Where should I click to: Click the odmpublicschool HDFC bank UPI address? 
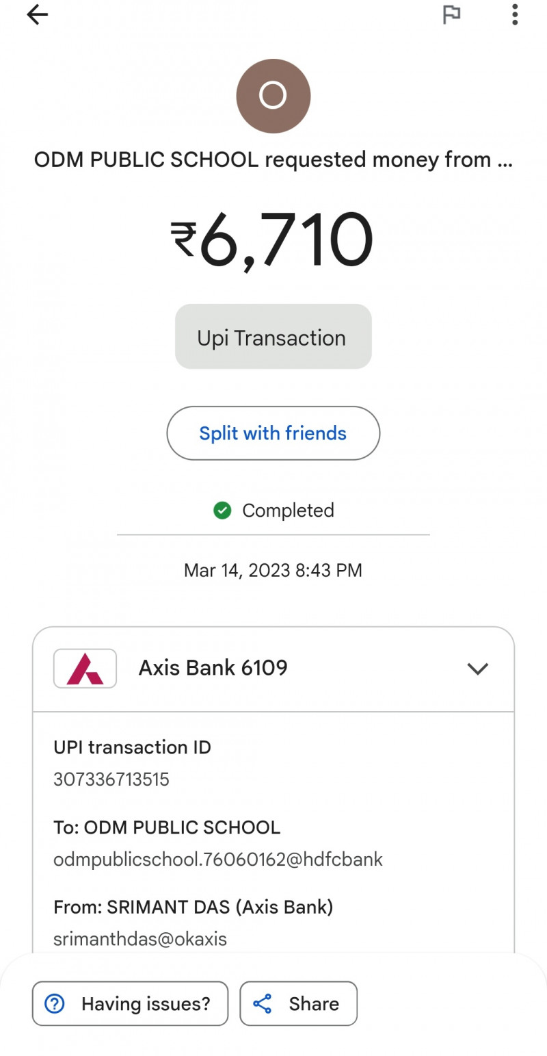218,860
